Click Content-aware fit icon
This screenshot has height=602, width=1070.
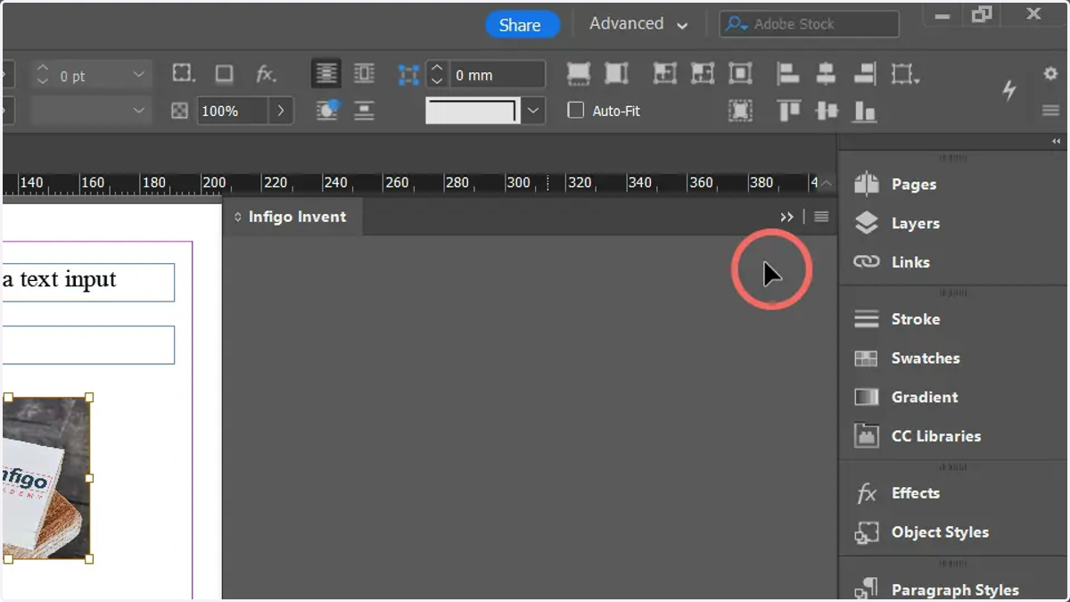[x=740, y=111]
